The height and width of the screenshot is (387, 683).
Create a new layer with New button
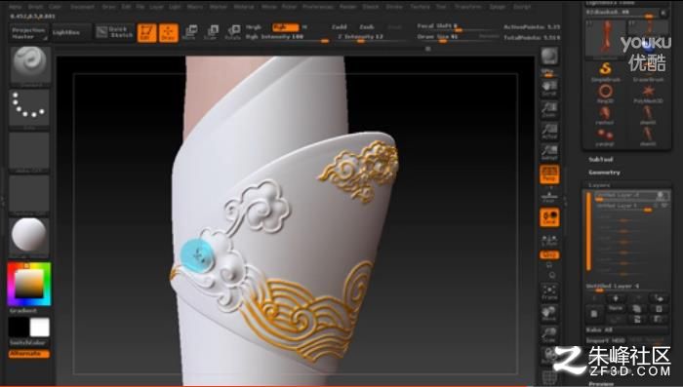pyautogui.click(x=594, y=313)
